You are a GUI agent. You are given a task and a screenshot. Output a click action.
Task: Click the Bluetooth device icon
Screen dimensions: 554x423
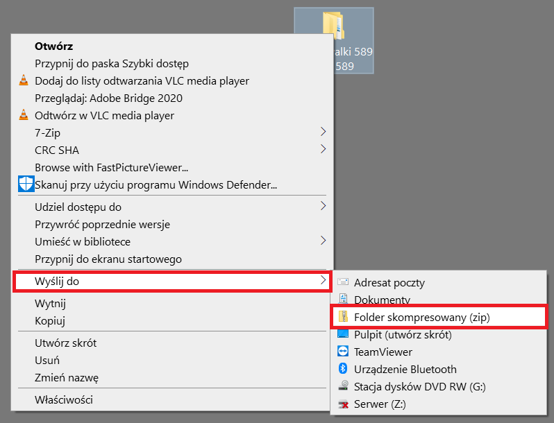tap(343, 369)
